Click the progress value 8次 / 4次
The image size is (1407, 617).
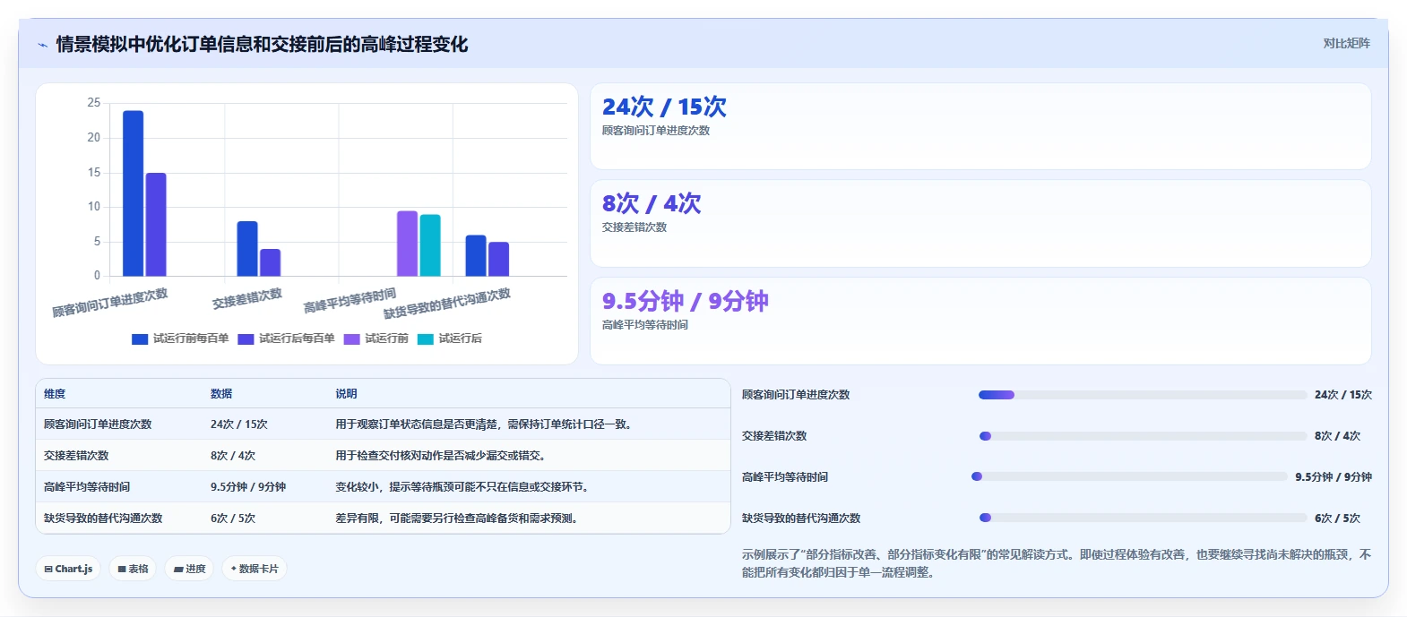1337,436
